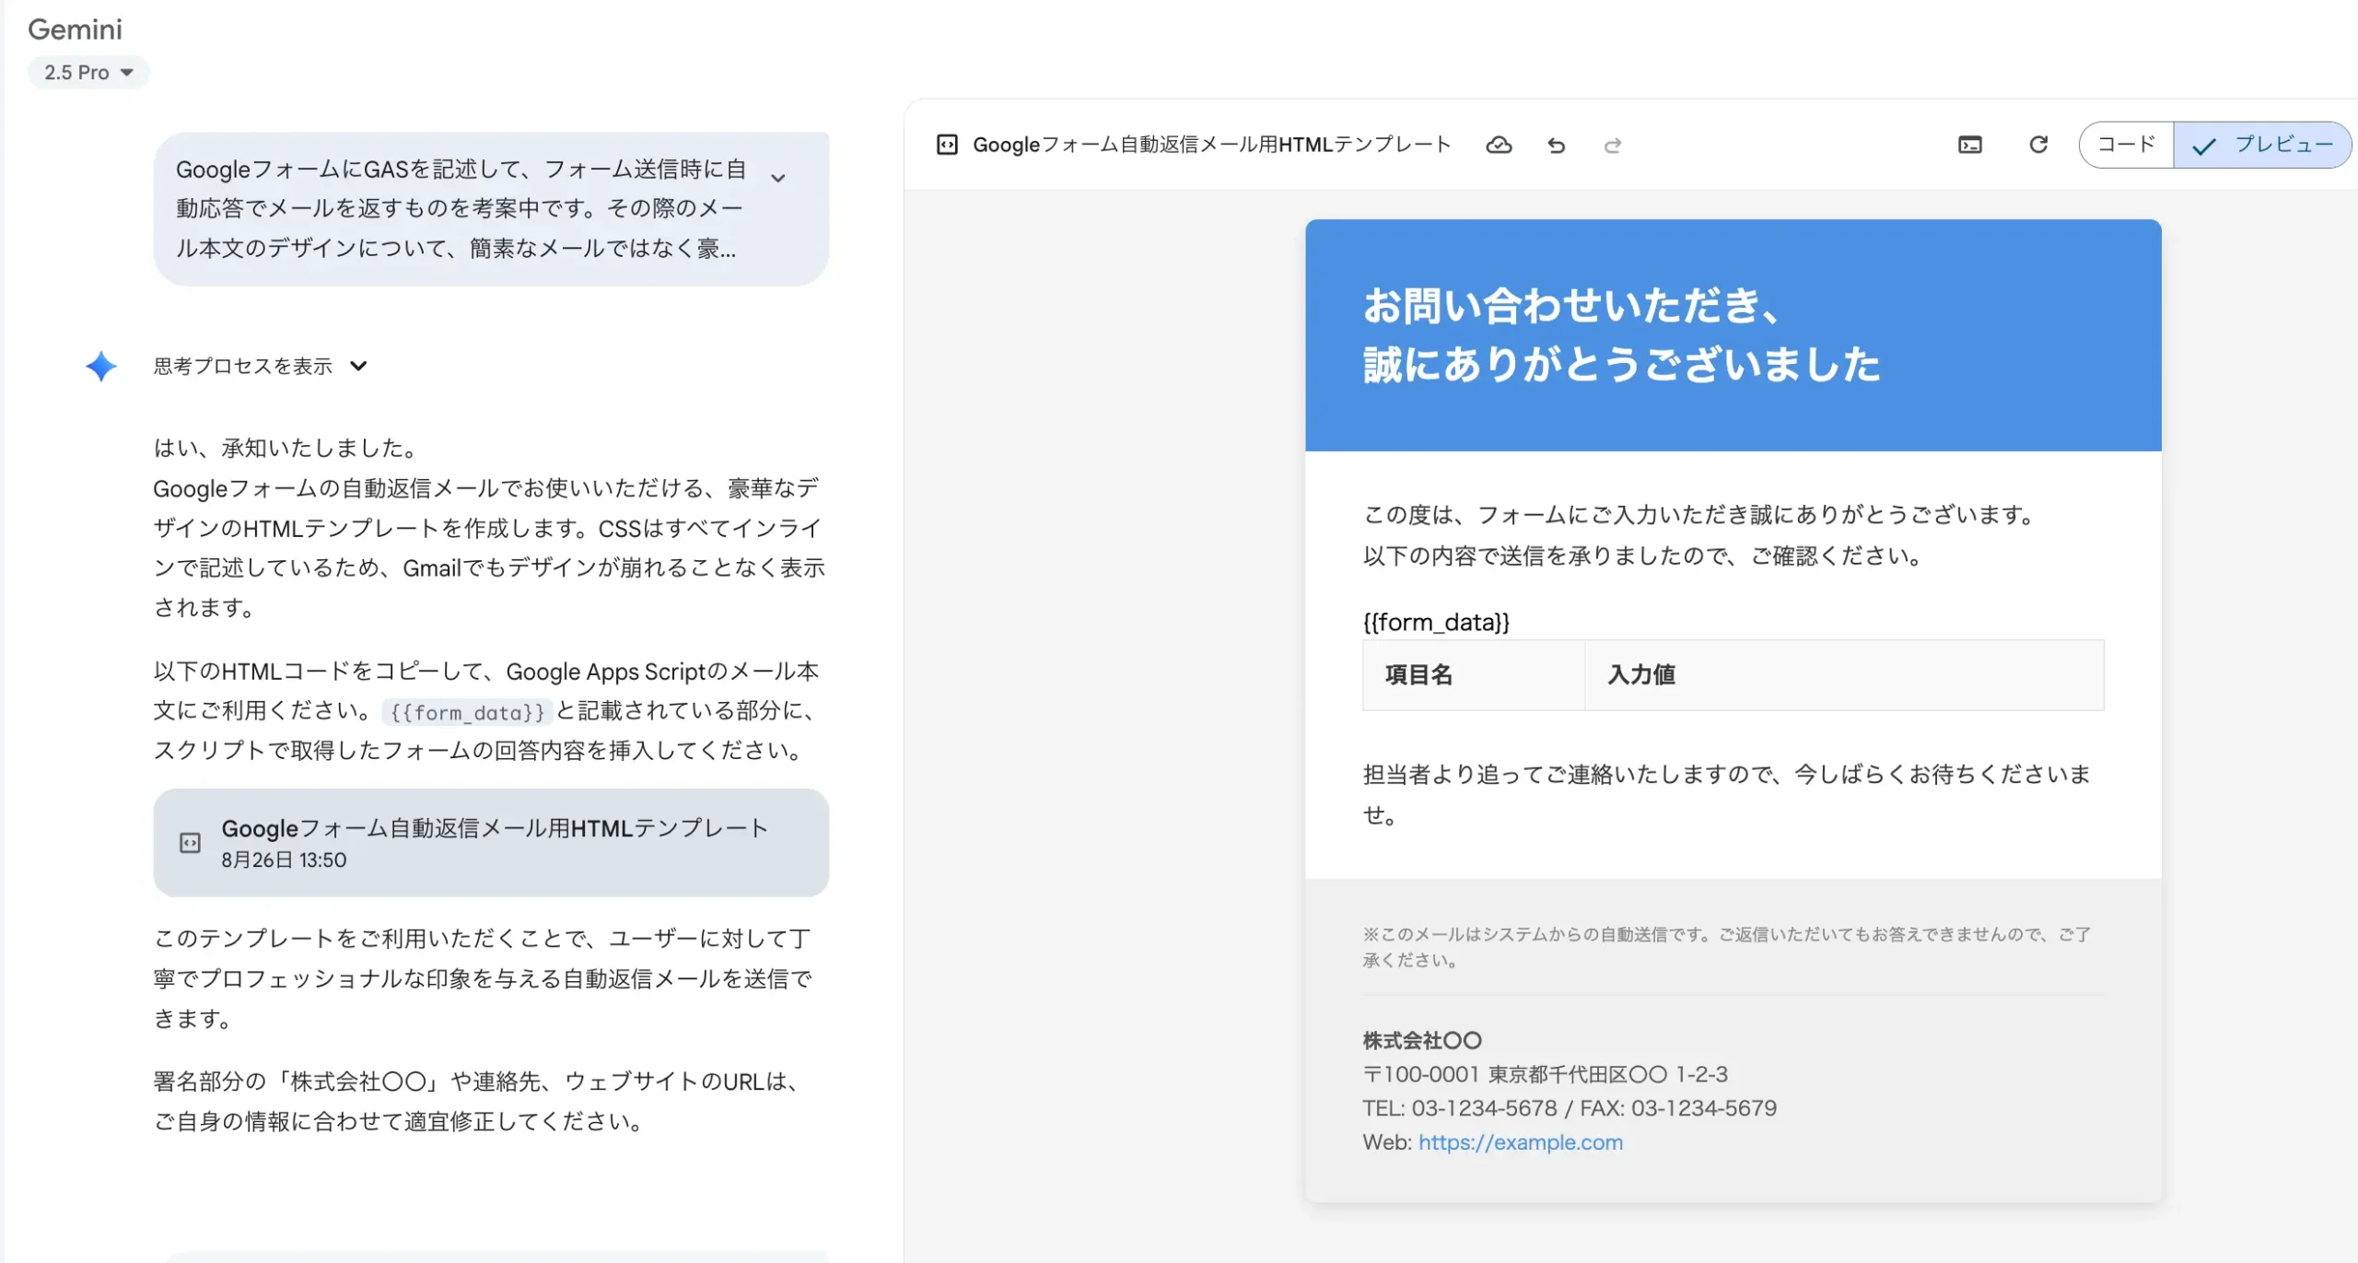Viewport: 2358px width, 1263px height.
Task: Click the refresh preview icon
Action: (x=2038, y=145)
